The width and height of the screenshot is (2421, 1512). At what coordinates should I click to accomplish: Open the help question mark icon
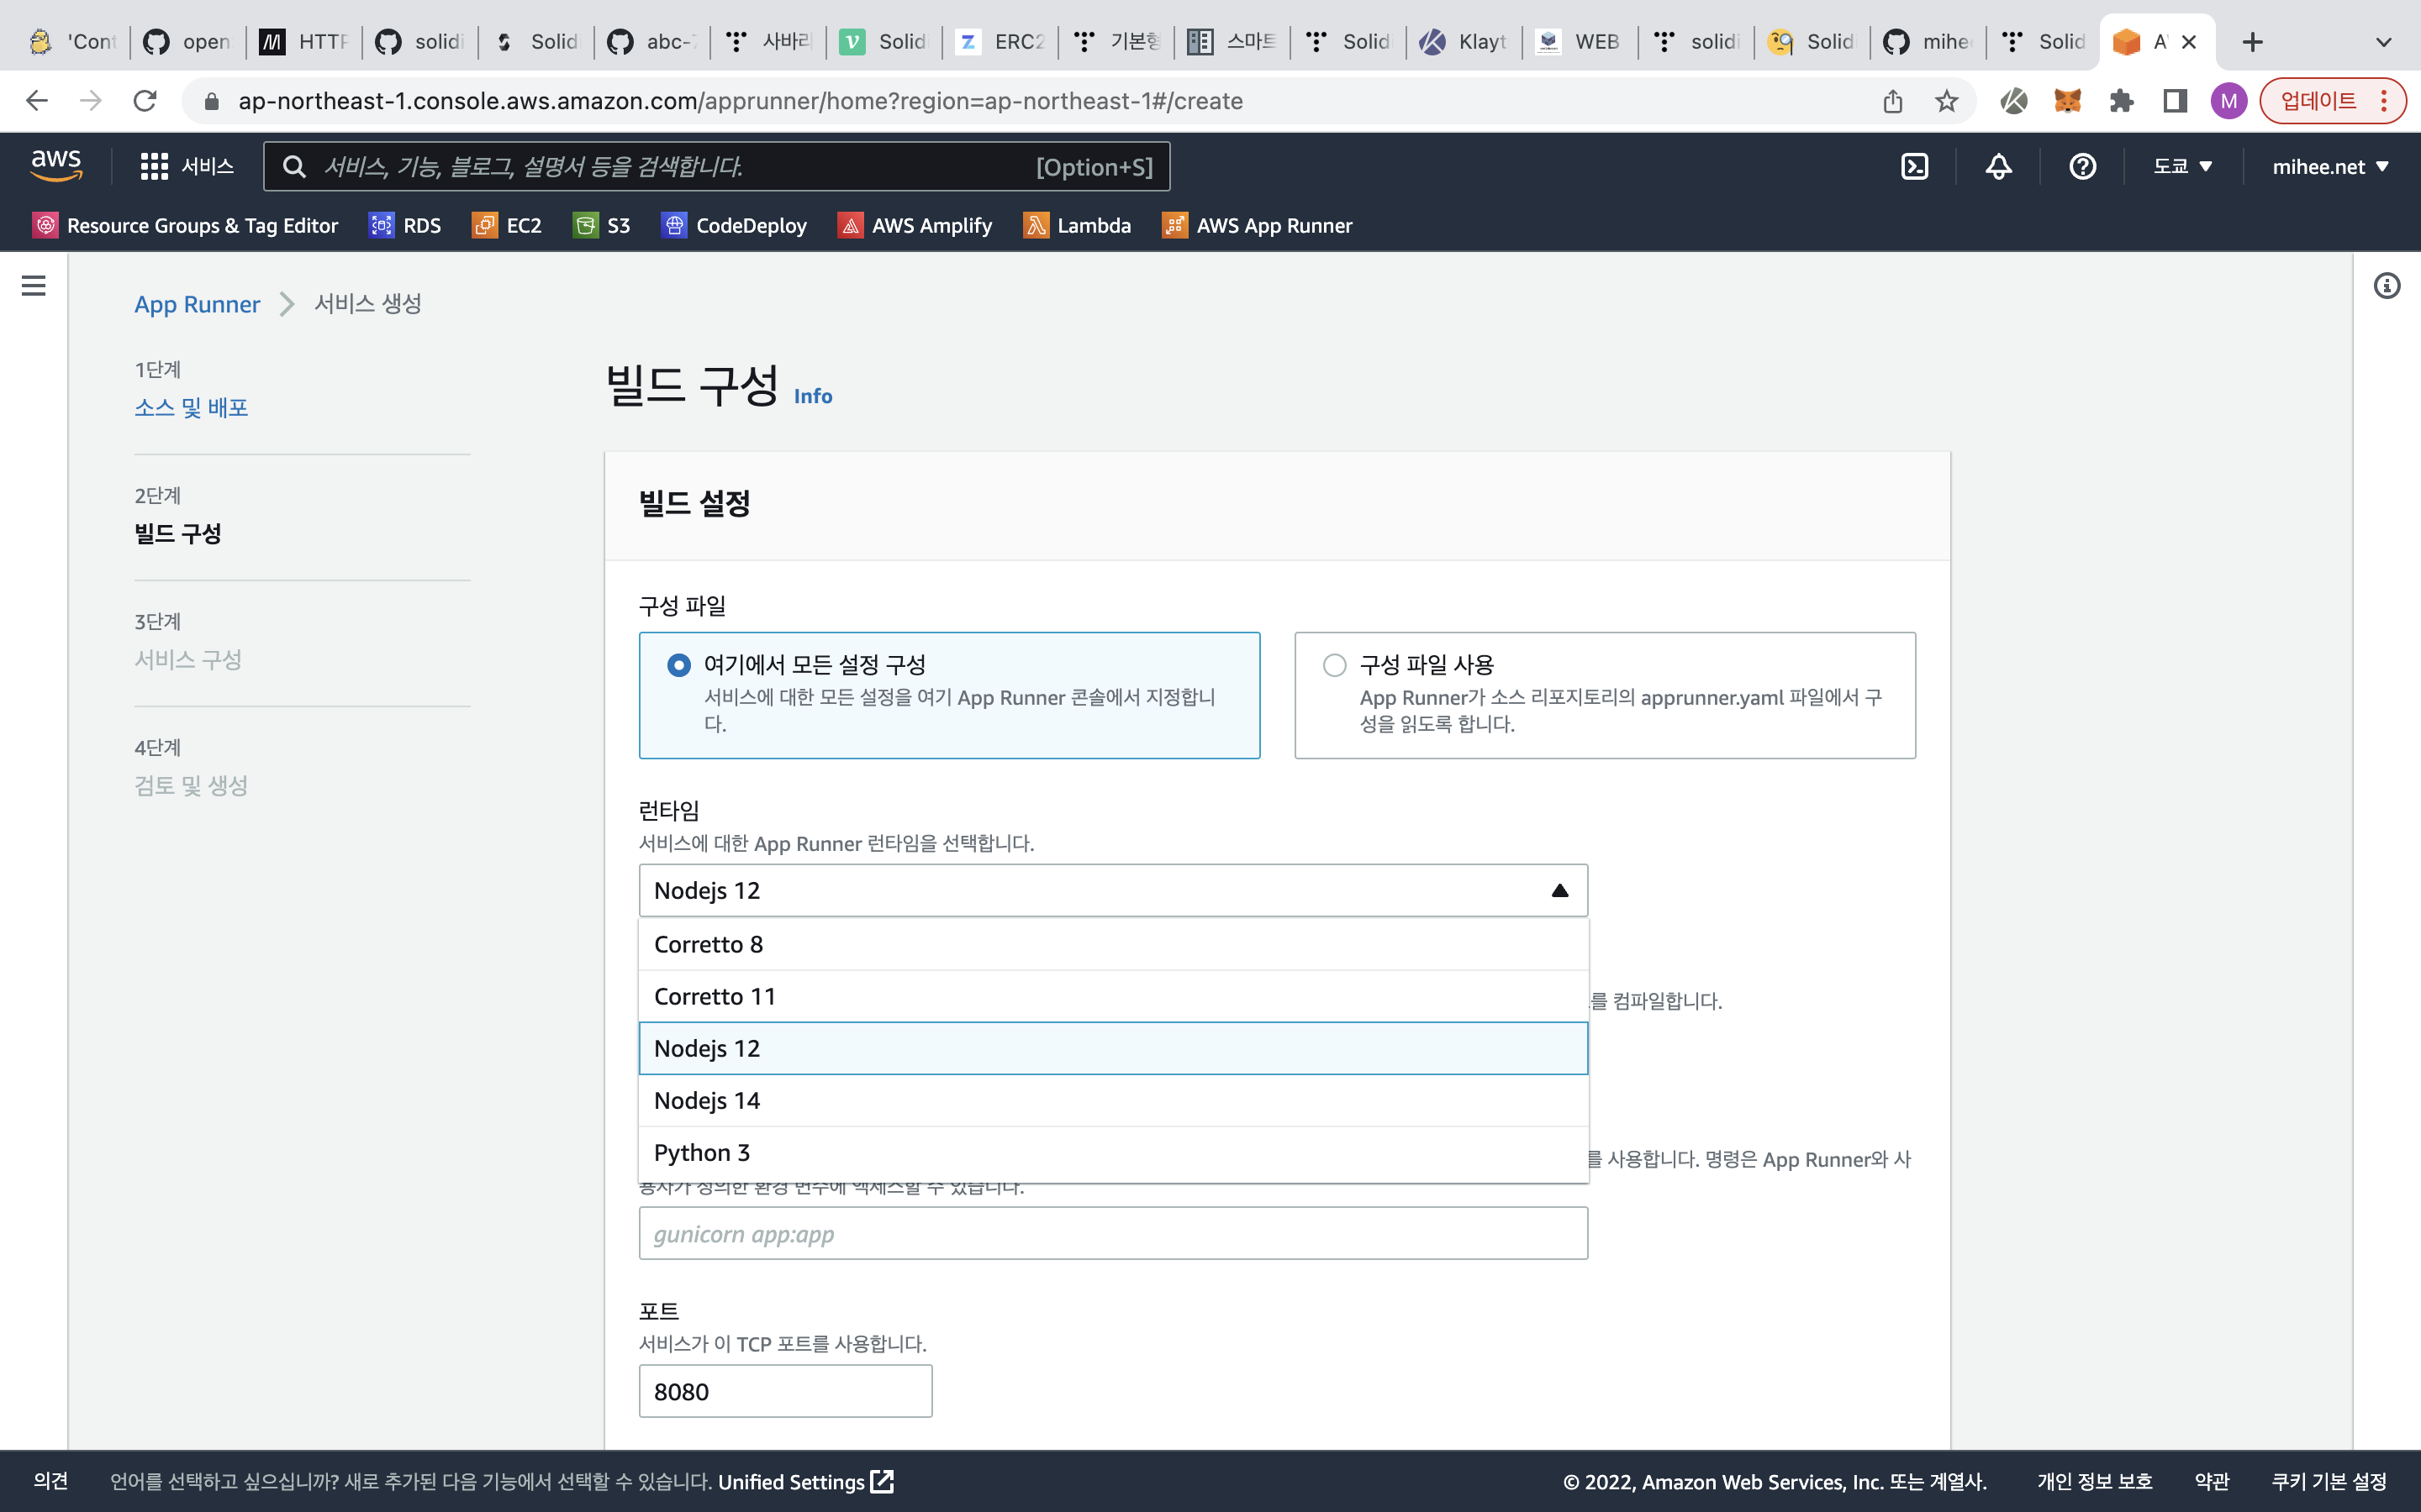coord(2082,166)
